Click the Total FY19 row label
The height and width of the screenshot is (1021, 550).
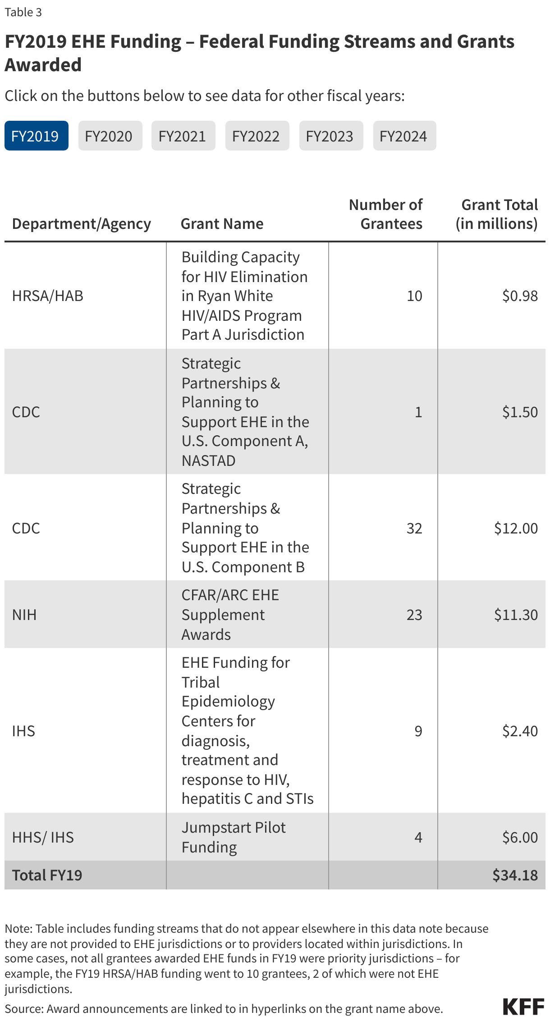47,875
